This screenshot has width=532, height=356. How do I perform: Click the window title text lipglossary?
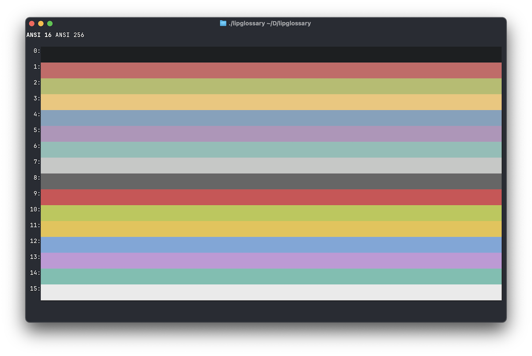[x=270, y=23]
